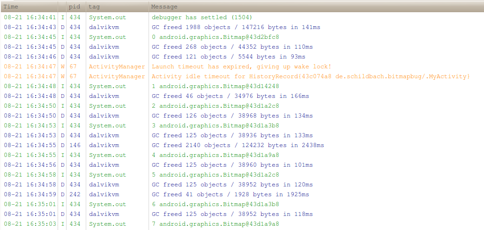Select the '0 android.graphics.Bitmap@43d2bfc8' log entry
The width and height of the screenshot is (484, 230).
tap(242, 37)
